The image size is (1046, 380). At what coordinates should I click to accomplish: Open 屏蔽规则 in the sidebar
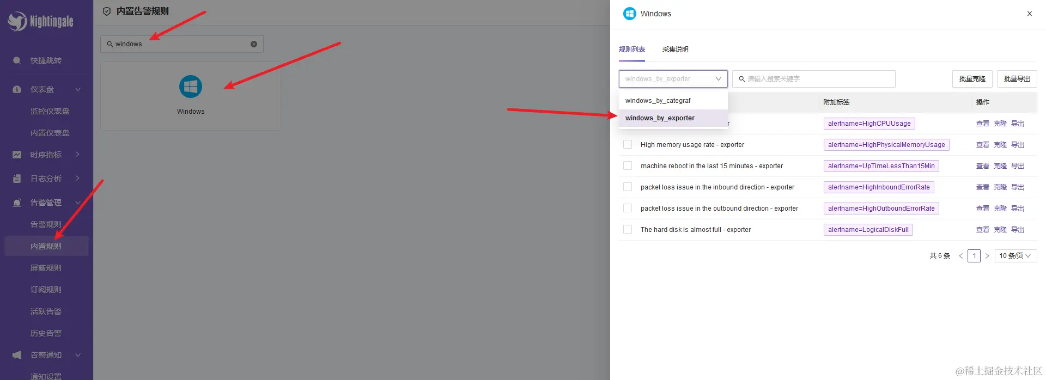click(46, 268)
